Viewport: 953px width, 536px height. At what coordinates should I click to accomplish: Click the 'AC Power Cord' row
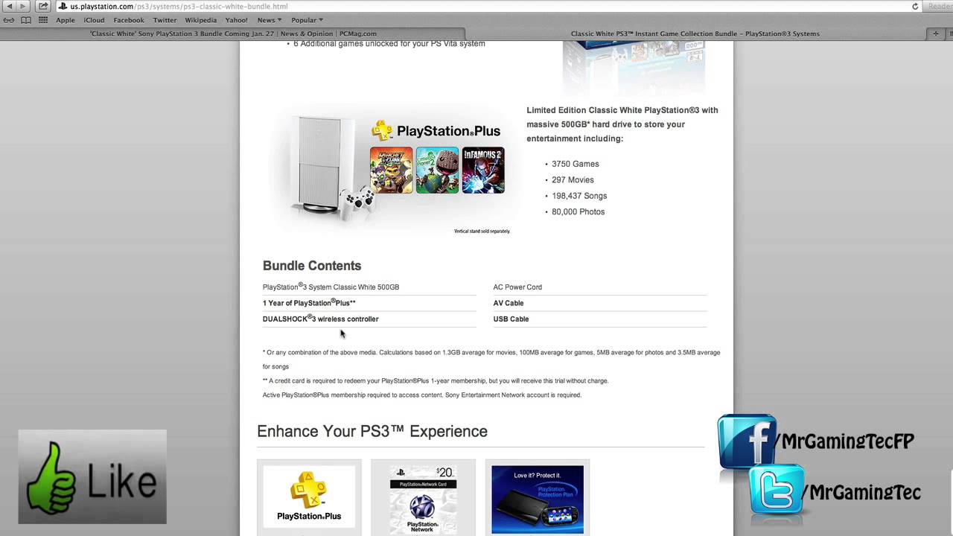coord(599,287)
